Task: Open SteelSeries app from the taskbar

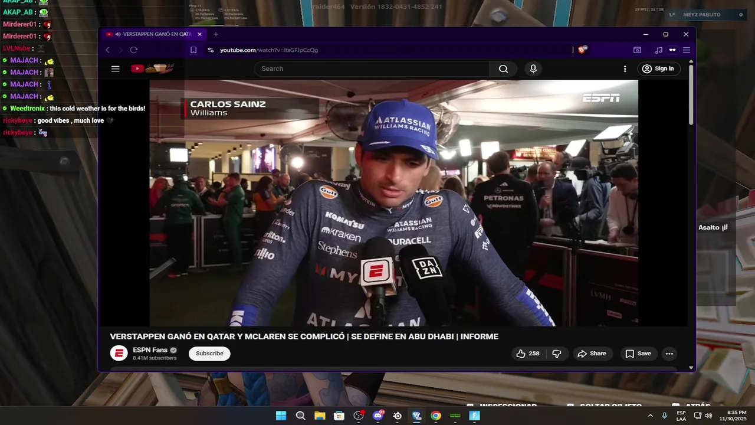Action: tap(398, 416)
